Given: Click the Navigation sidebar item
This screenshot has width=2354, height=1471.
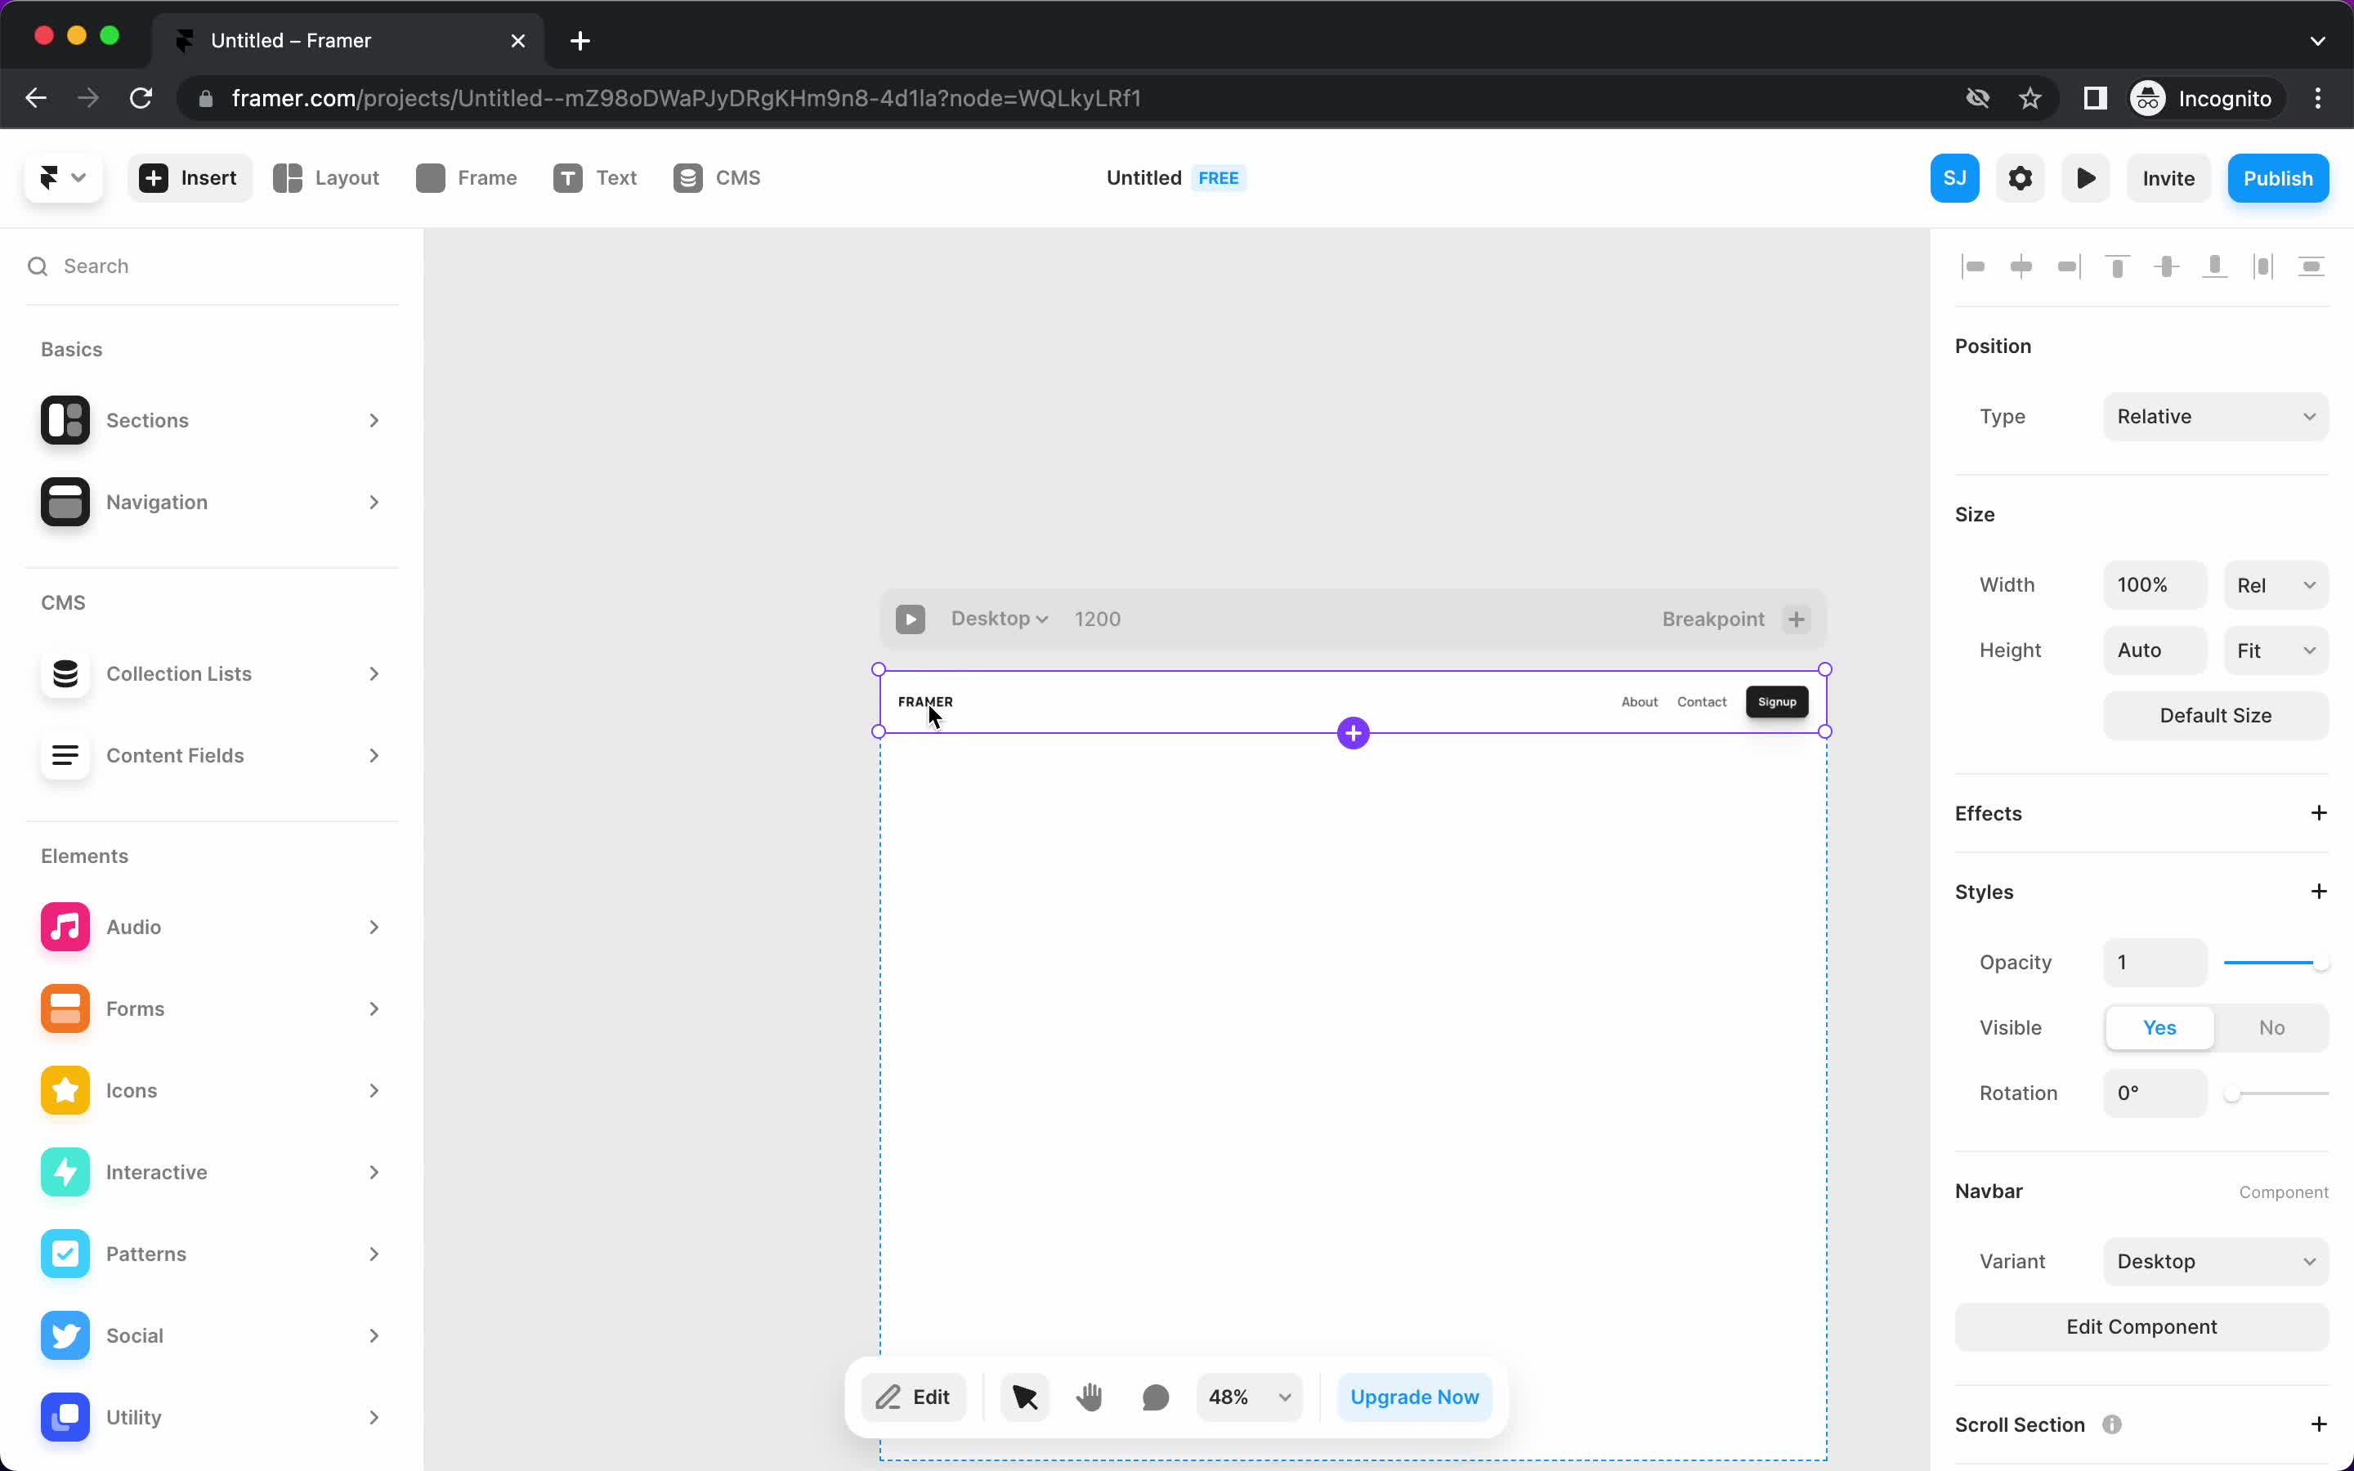Looking at the screenshot, I should [210, 502].
